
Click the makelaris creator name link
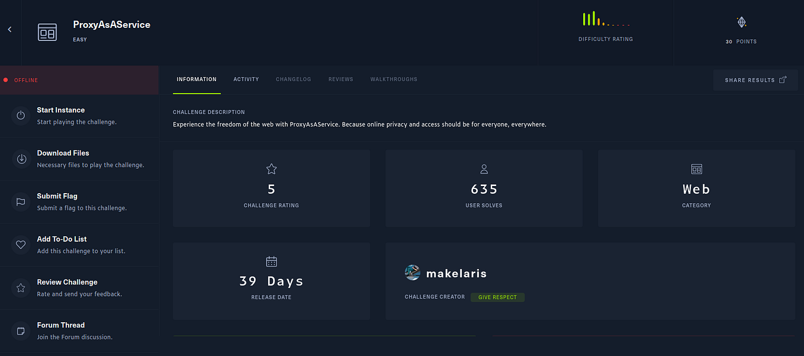pyautogui.click(x=456, y=273)
